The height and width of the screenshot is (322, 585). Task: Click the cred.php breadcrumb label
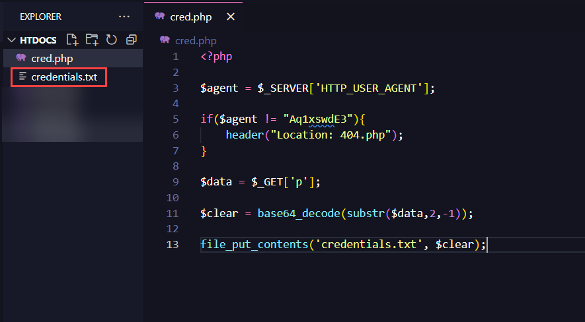click(196, 40)
